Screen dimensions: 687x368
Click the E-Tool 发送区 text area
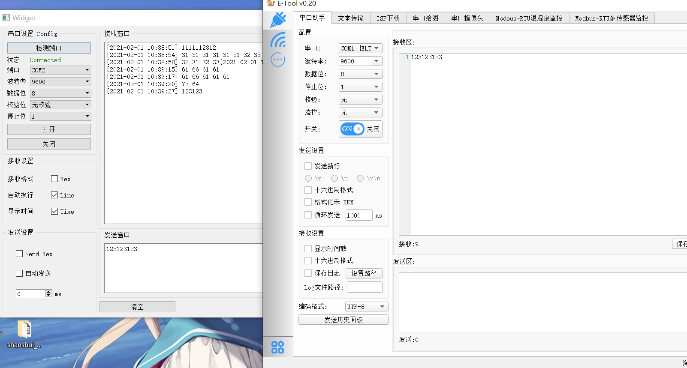point(543,302)
